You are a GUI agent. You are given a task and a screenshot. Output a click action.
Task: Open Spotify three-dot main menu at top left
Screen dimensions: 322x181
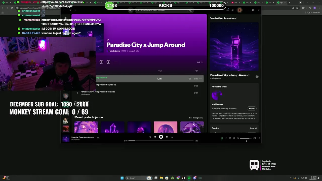(65, 10)
